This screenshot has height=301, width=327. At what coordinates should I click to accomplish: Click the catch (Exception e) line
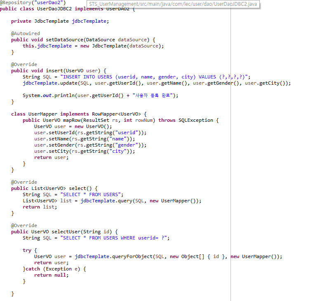(54, 269)
